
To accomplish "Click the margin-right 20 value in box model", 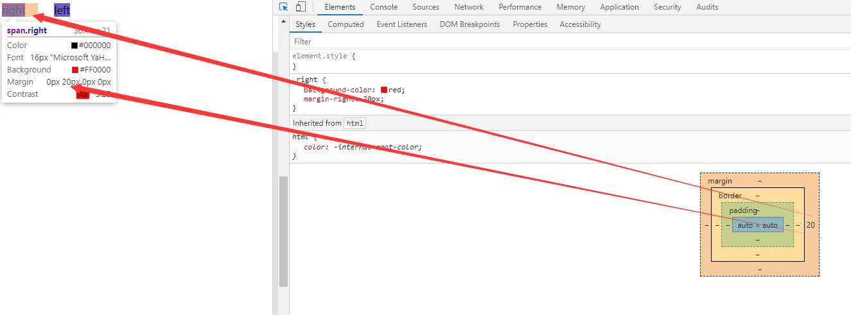I will point(811,225).
